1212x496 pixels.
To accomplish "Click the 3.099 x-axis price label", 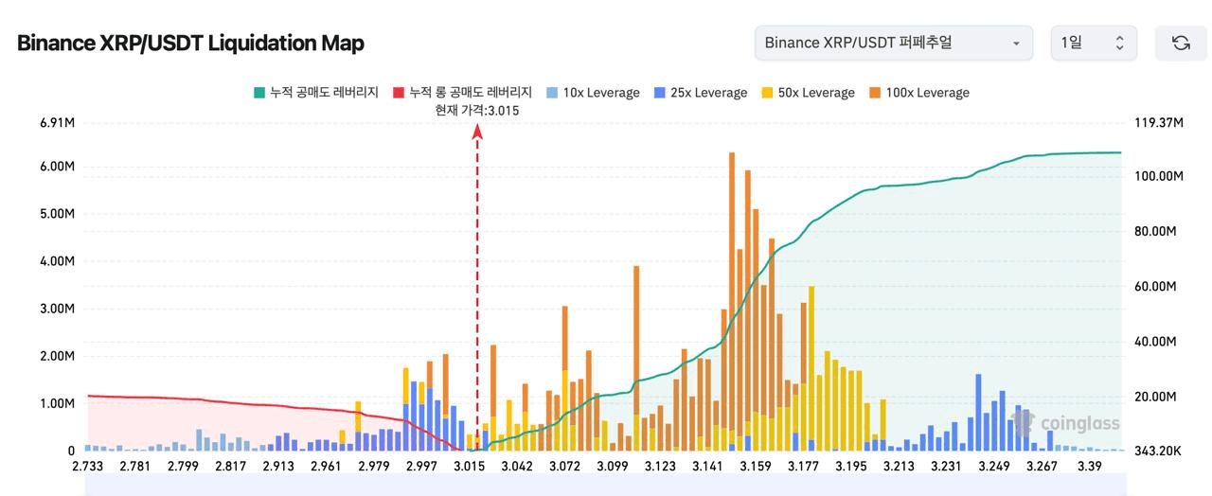I will click(613, 466).
